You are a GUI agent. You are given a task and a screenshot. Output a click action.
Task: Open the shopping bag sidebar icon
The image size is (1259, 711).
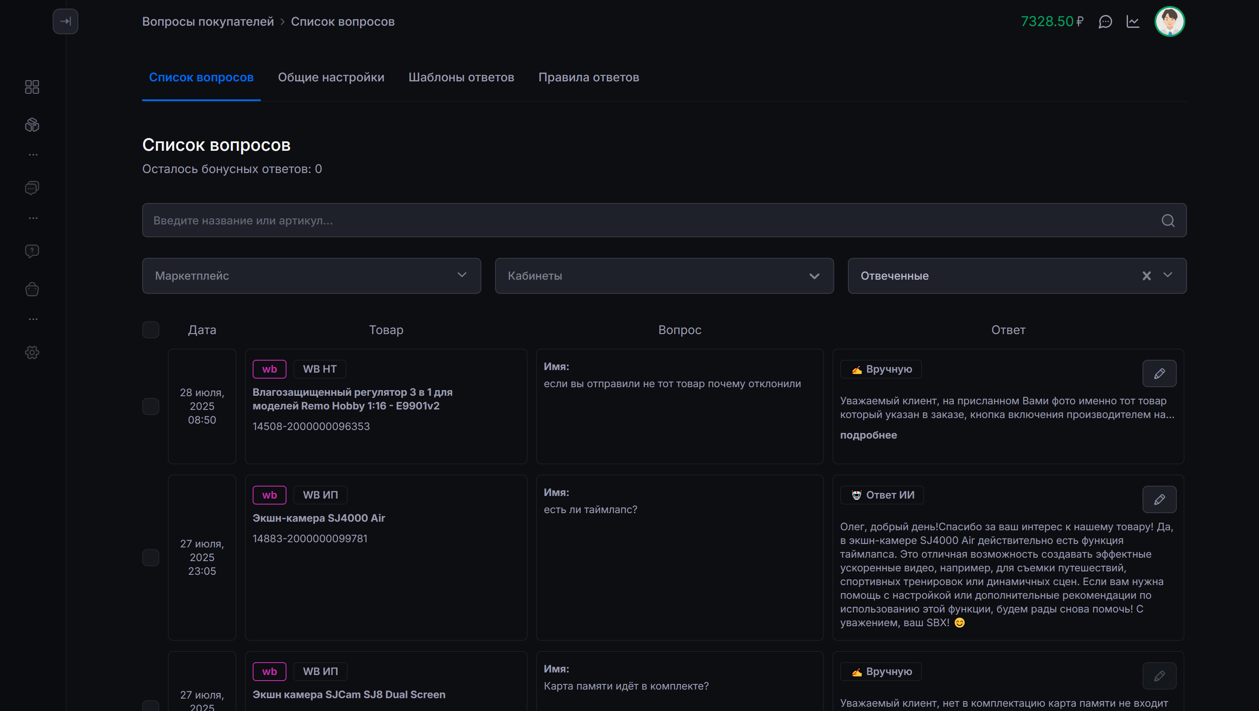pyautogui.click(x=32, y=289)
